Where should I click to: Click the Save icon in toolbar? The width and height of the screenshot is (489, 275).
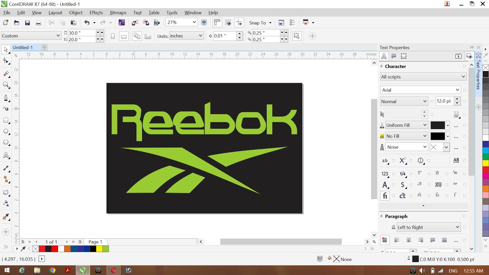click(x=27, y=23)
